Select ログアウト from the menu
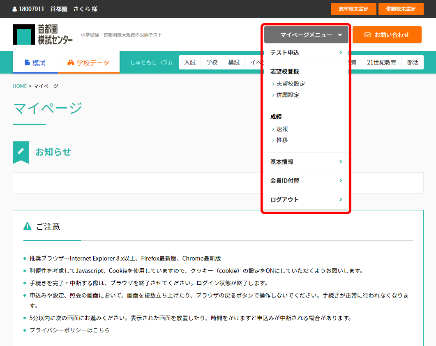Viewport: 436px width, 346px height. tap(284, 200)
